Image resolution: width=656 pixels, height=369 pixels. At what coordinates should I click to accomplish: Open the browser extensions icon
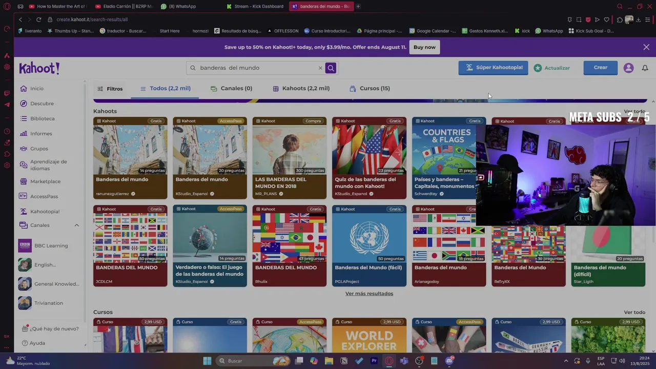[620, 19]
